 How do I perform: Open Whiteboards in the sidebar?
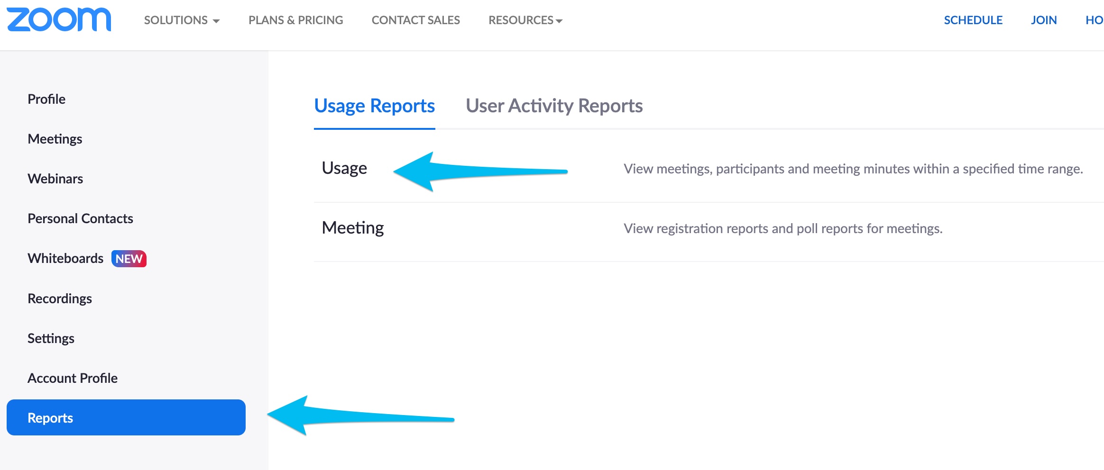pos(65,258)
